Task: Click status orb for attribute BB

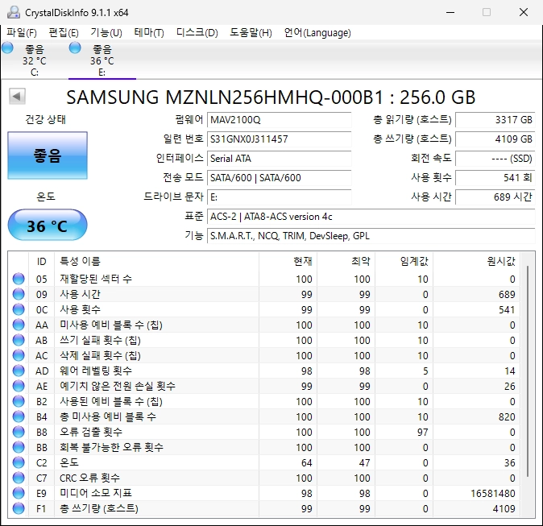Action: pyautogui.click(x=19, y=447)
